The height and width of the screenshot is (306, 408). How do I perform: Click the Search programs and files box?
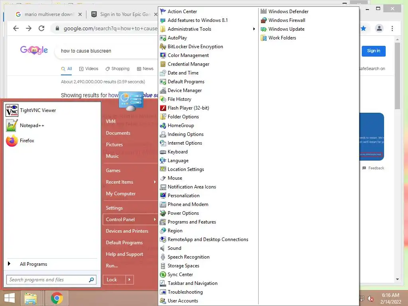(x=51, y=280)
